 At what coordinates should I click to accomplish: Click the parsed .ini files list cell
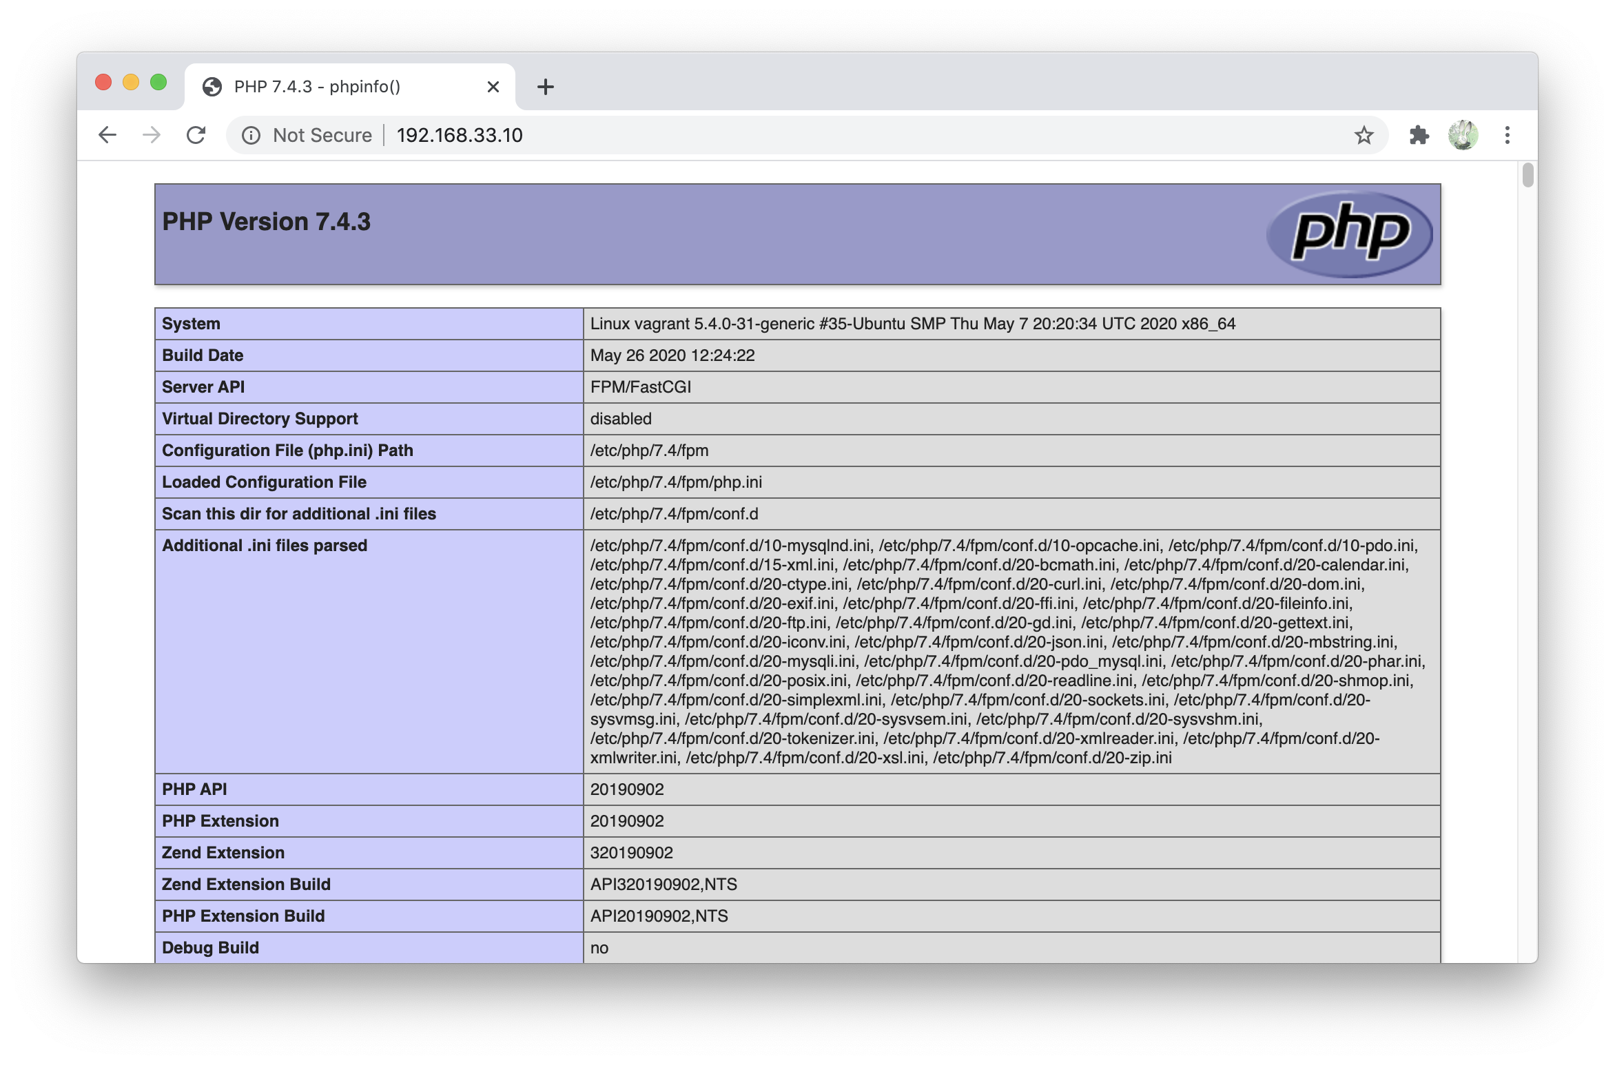click(x=1011, y=652)
